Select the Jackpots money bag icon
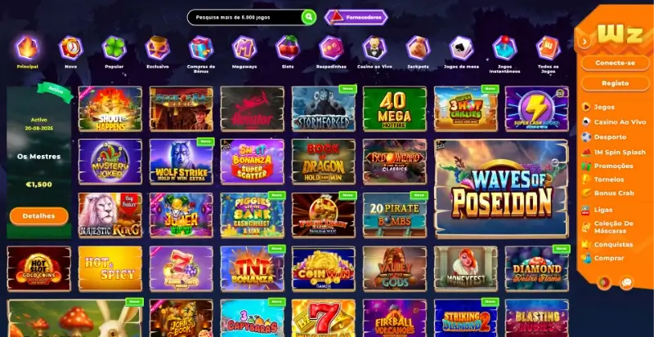The image size is (654, 337). (418, 48)
